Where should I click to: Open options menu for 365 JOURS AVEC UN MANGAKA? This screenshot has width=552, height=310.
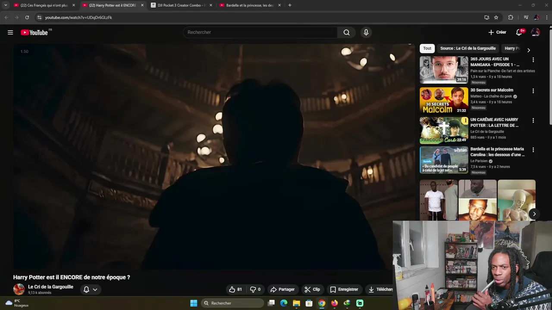coord(533,60)
